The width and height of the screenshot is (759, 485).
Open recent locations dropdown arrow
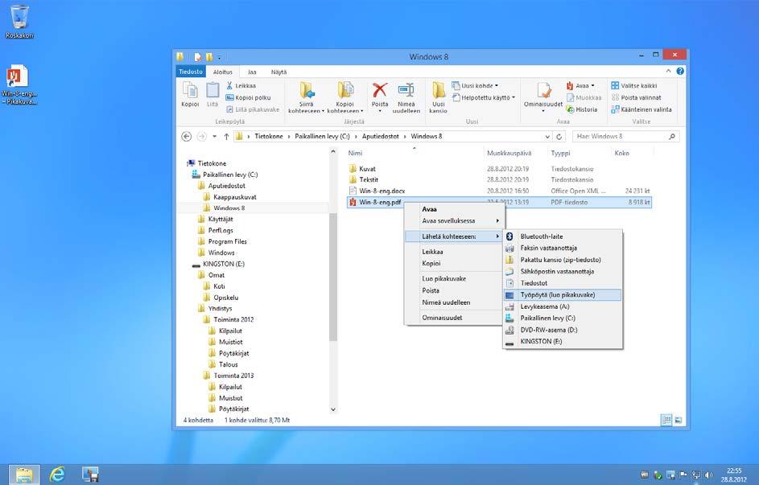pyautogui.click(x=214, y=137)
